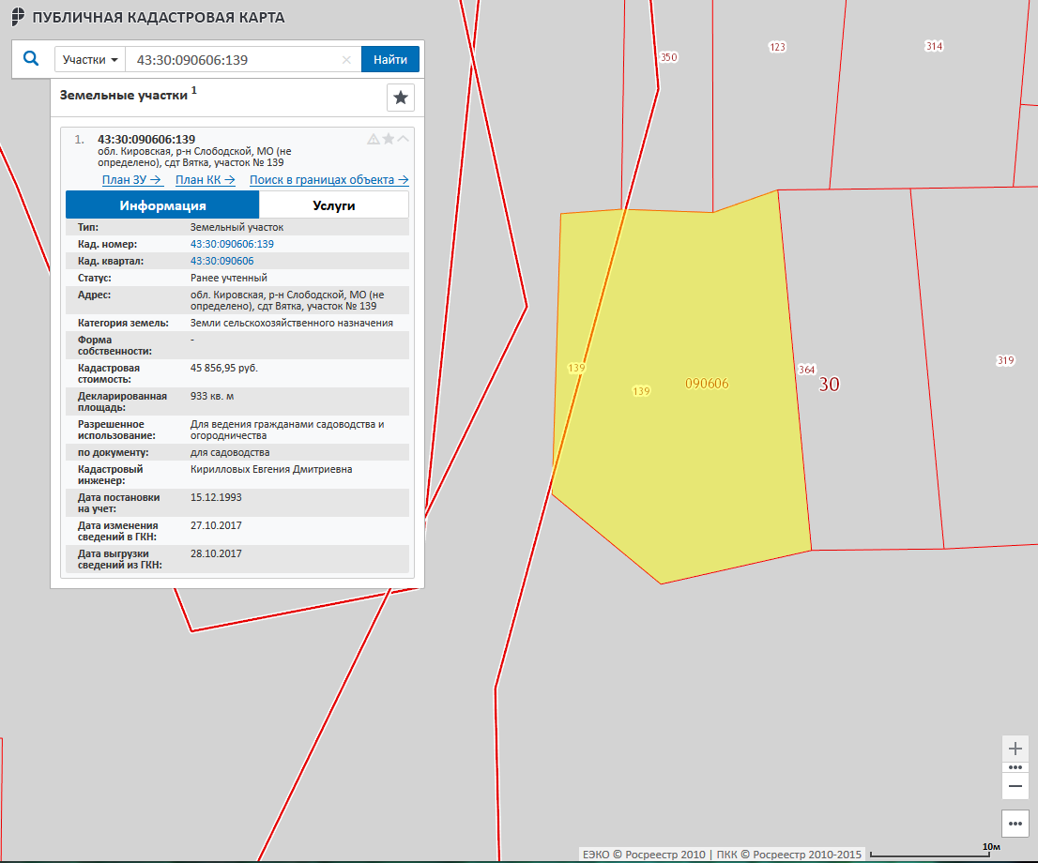
Task: Click the magnifier search icon
Action: [x=31, y=59]
